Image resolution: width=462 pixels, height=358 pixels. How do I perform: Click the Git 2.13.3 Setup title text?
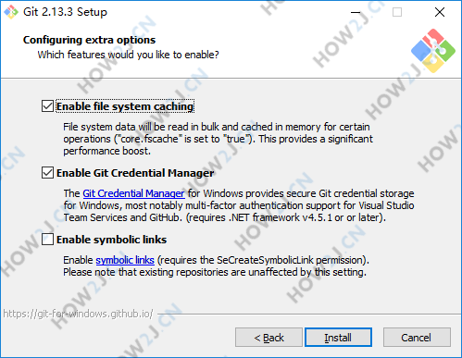point(65,12)
